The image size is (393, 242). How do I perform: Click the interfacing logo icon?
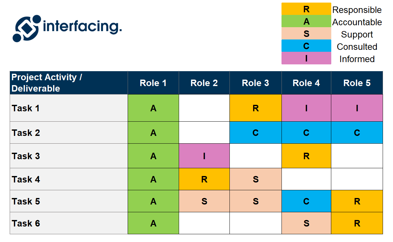pos(27,28)
